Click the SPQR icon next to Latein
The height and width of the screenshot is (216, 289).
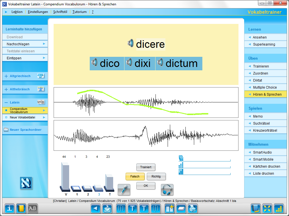point(41,102)
